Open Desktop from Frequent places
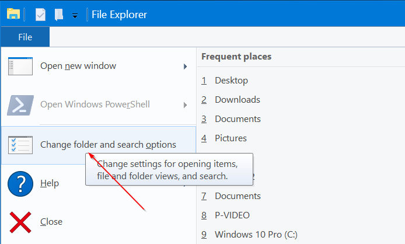The width and height of the screenshot is (405, 244). (231, 81)
